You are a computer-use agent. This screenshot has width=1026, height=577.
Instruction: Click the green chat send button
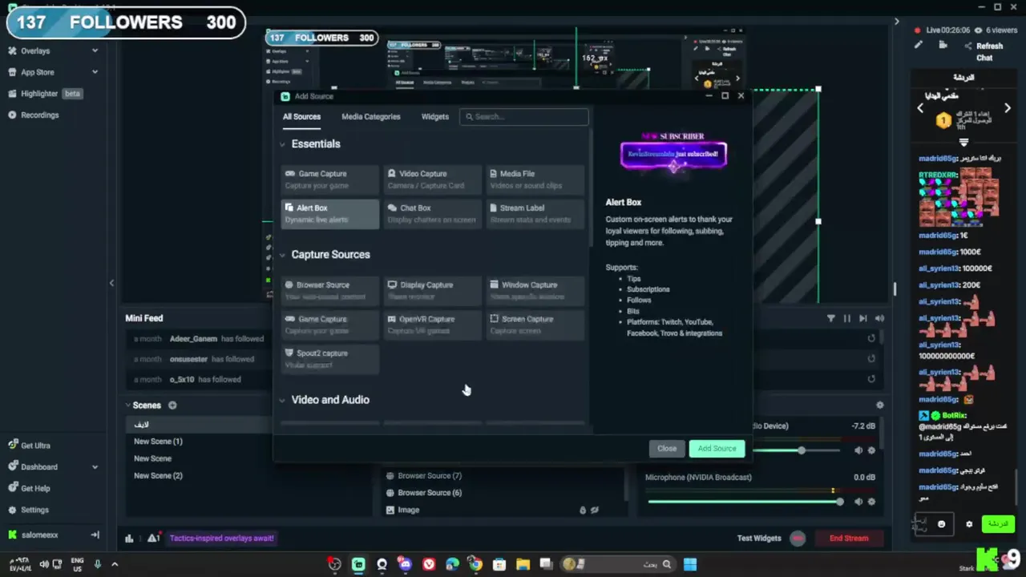[x=998, y=524]
